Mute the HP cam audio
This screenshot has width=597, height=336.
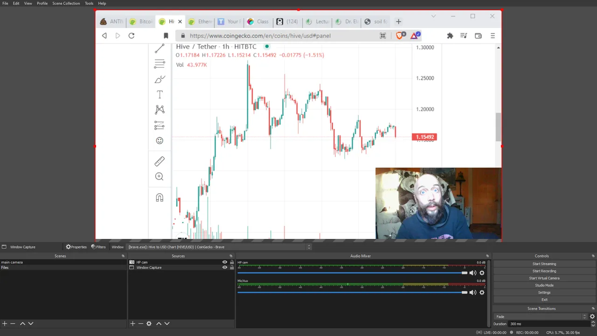(473, 273)
